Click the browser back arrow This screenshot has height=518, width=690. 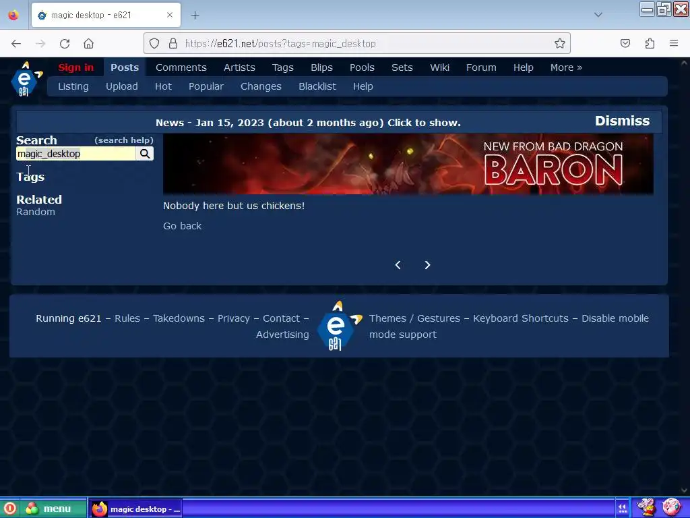coord(16,43)
